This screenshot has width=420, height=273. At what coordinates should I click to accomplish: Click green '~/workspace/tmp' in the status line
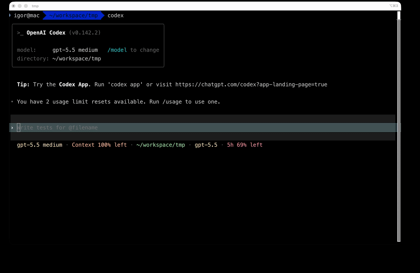click(161, 145)
